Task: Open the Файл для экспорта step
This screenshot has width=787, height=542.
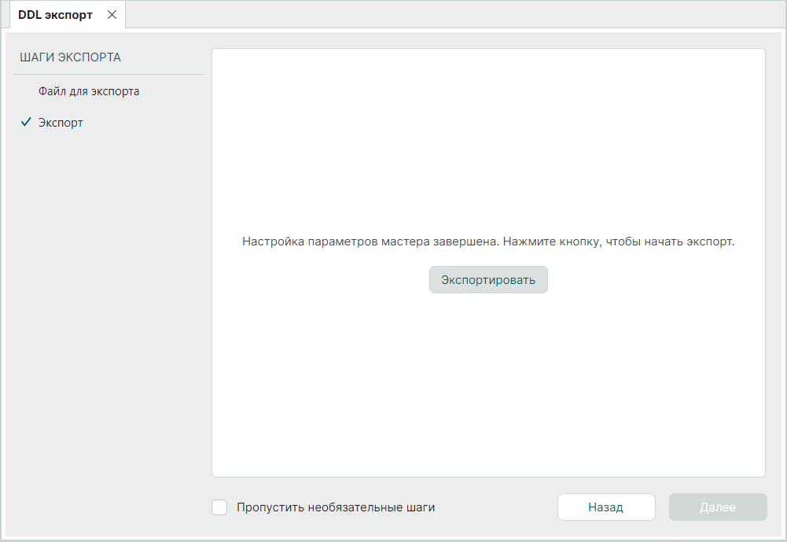Action: [89, 91]
